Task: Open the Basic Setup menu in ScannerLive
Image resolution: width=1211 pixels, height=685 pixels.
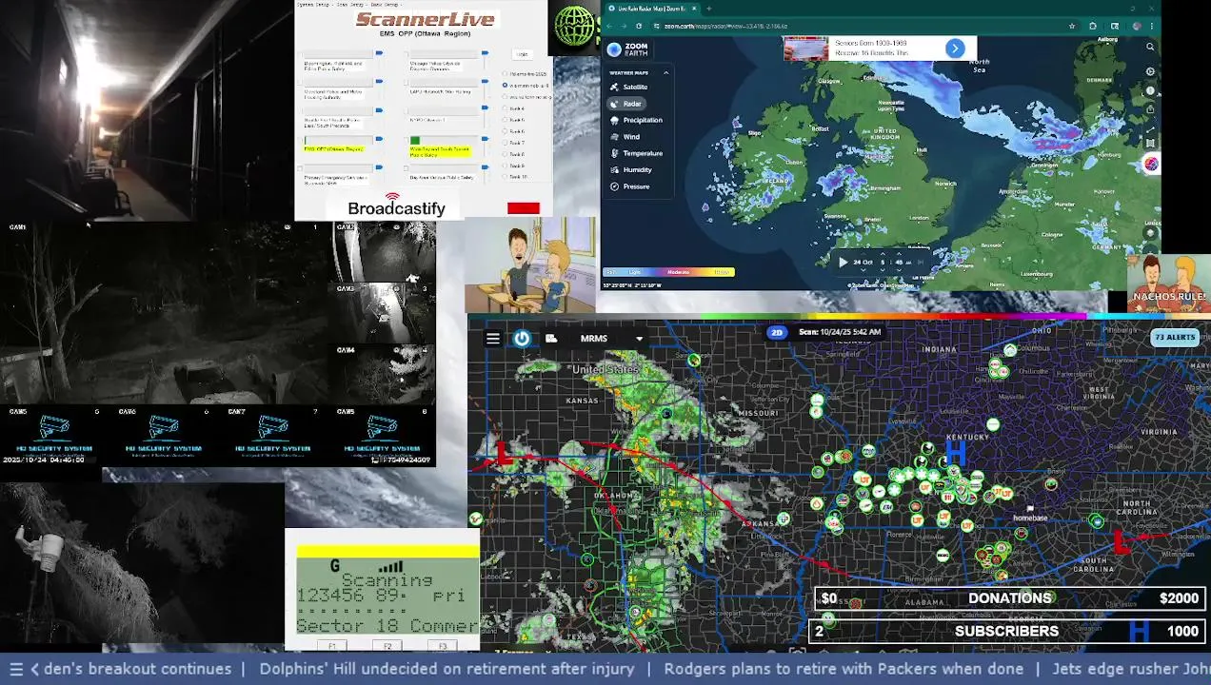Action: coord(385,5)
